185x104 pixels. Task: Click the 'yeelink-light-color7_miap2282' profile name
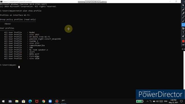click(45, 39)
